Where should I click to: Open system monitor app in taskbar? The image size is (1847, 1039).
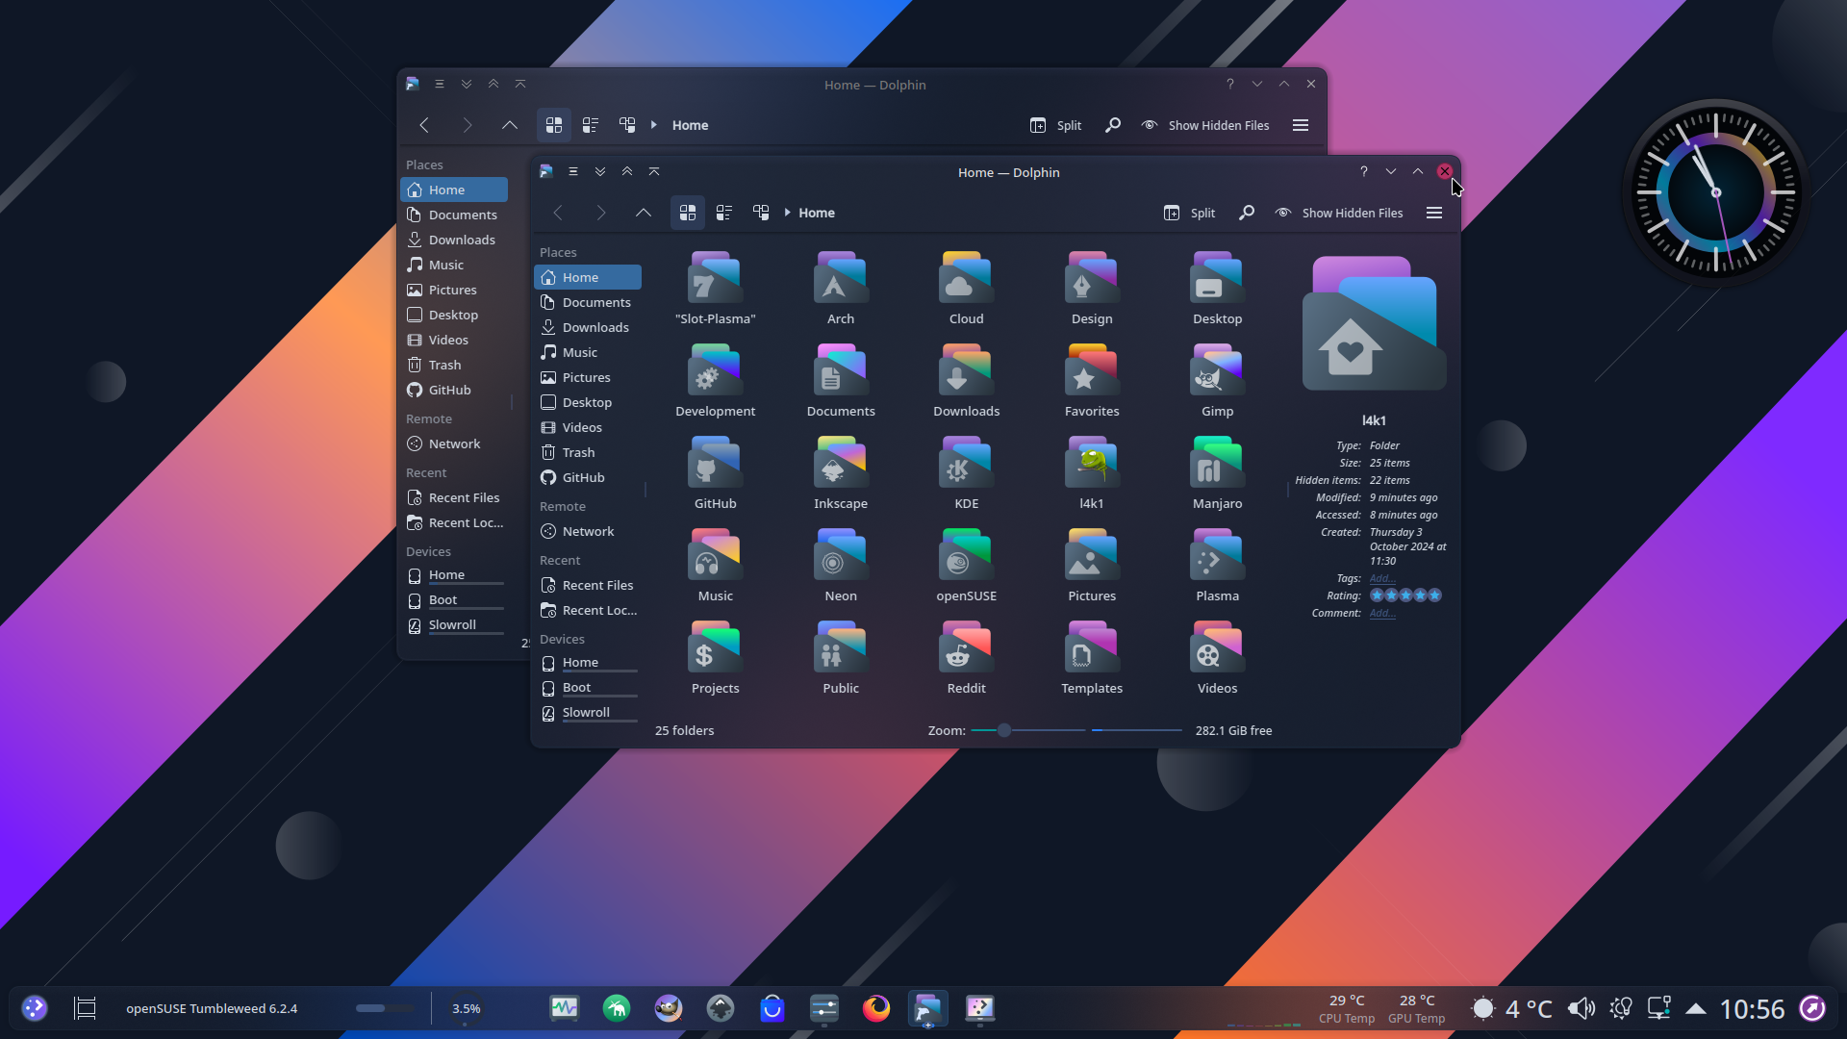(564, 1008)
